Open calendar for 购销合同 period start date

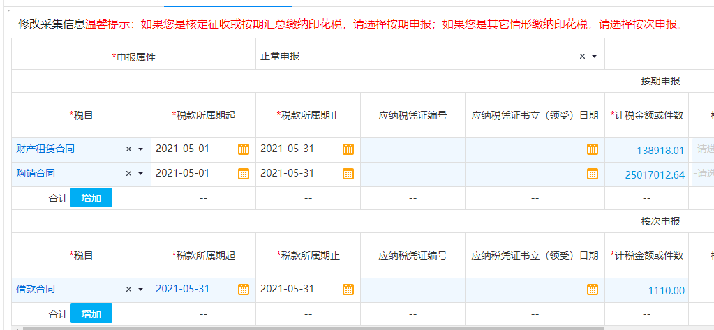click(x=244, y=174)
